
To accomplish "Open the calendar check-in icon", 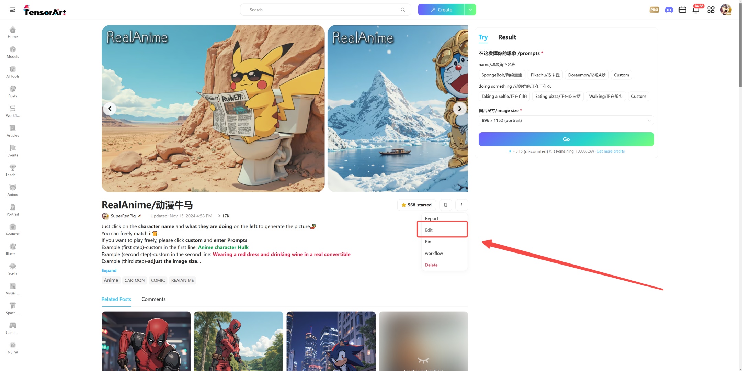I will [682, 10].
